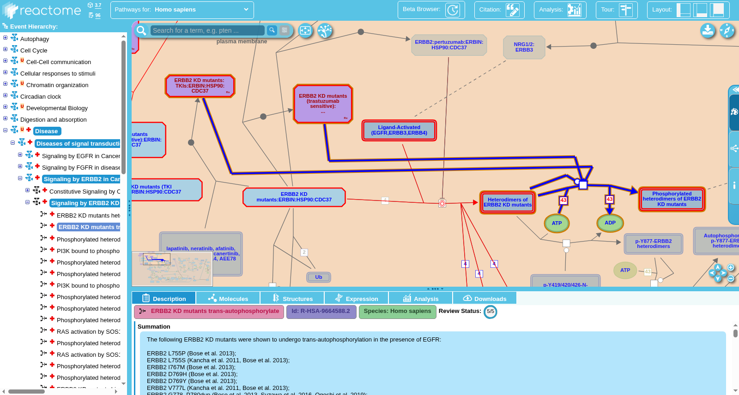Click the diagram export download icon
Screen dimensions: 739x395
pyautogui.click(x=708, y=30)
